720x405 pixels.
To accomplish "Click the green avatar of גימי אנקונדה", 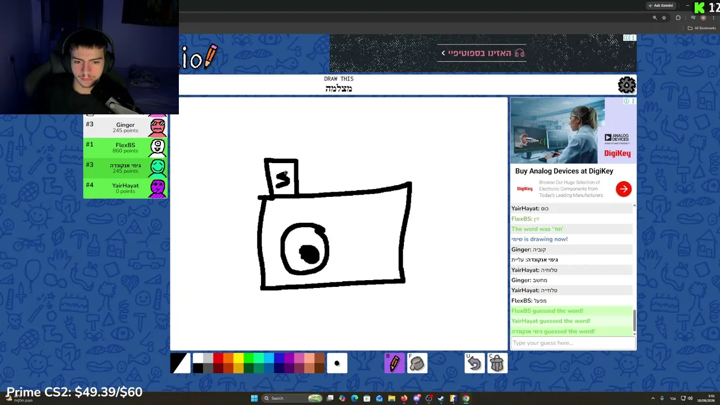I will tap(157, 168).
